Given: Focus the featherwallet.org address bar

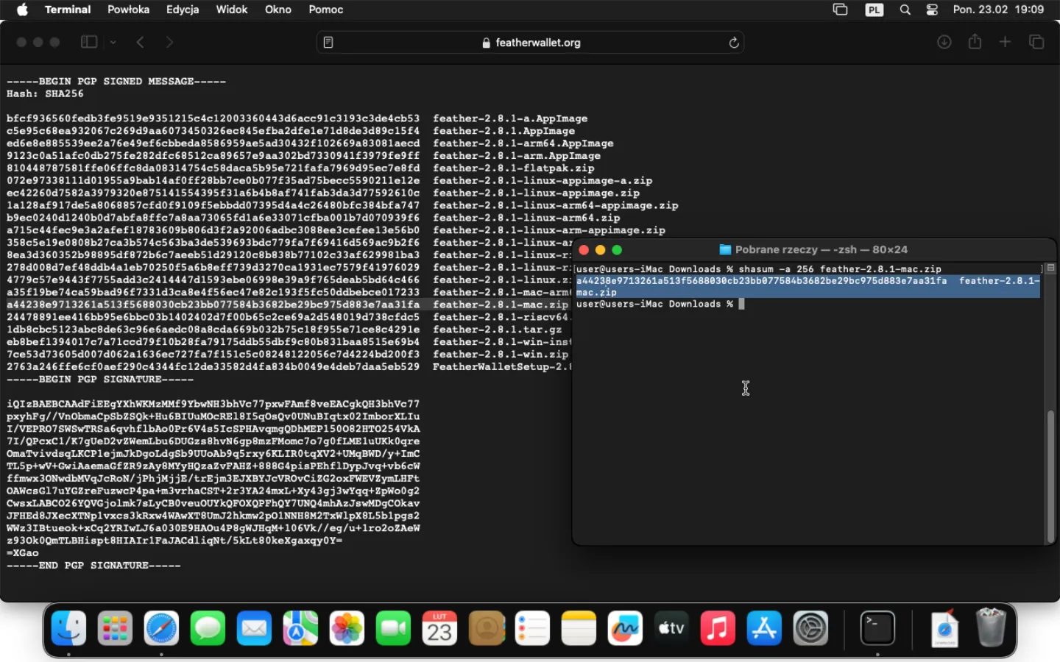Looking at the screenshot, I should coord(530,43).
